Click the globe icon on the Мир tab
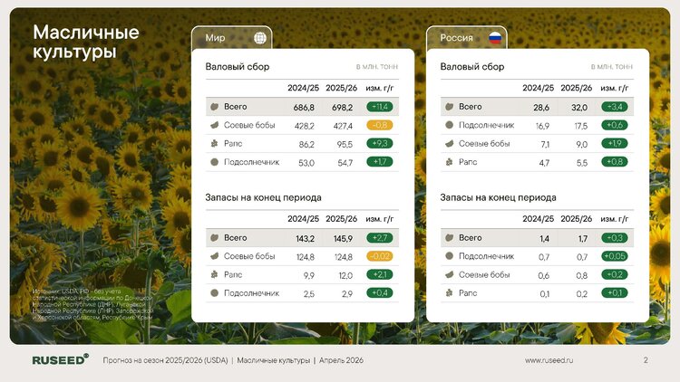Viewport: 680px width, 382px height. tap(260, 38)
